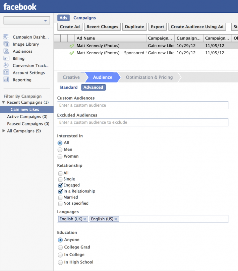Click the Excluded Audiences input field
This screenshot has height=271, width=238.
[x=143, y=122]
